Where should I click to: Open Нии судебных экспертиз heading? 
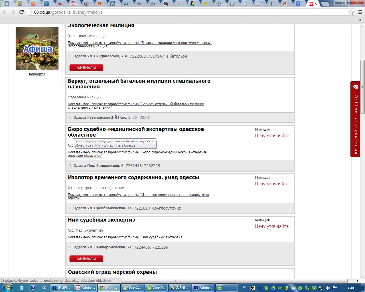[x=101, y=220]
